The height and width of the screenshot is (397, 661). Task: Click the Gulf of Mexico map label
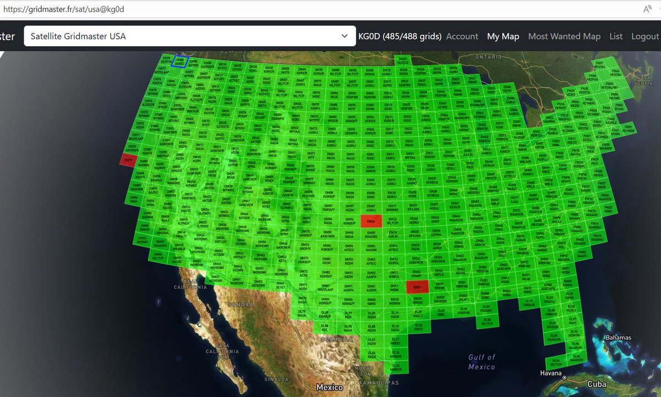482,362
